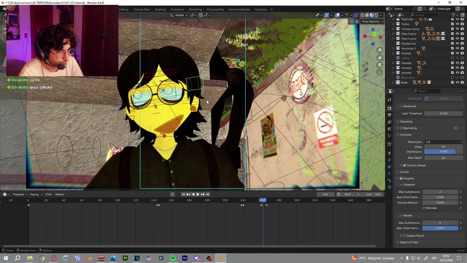Adjust Render Max Child Particles 1.000 slider
The width and height of the screenshot is (467, 263).
(x=440, y=228)
